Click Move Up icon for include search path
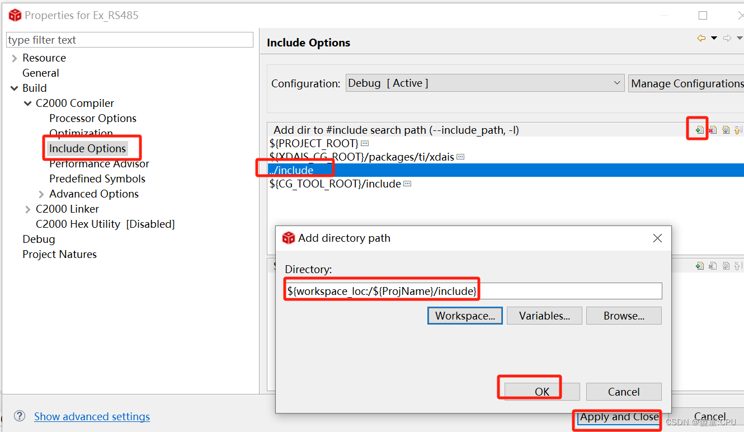The image size is (744, 432). pos(738,130)
